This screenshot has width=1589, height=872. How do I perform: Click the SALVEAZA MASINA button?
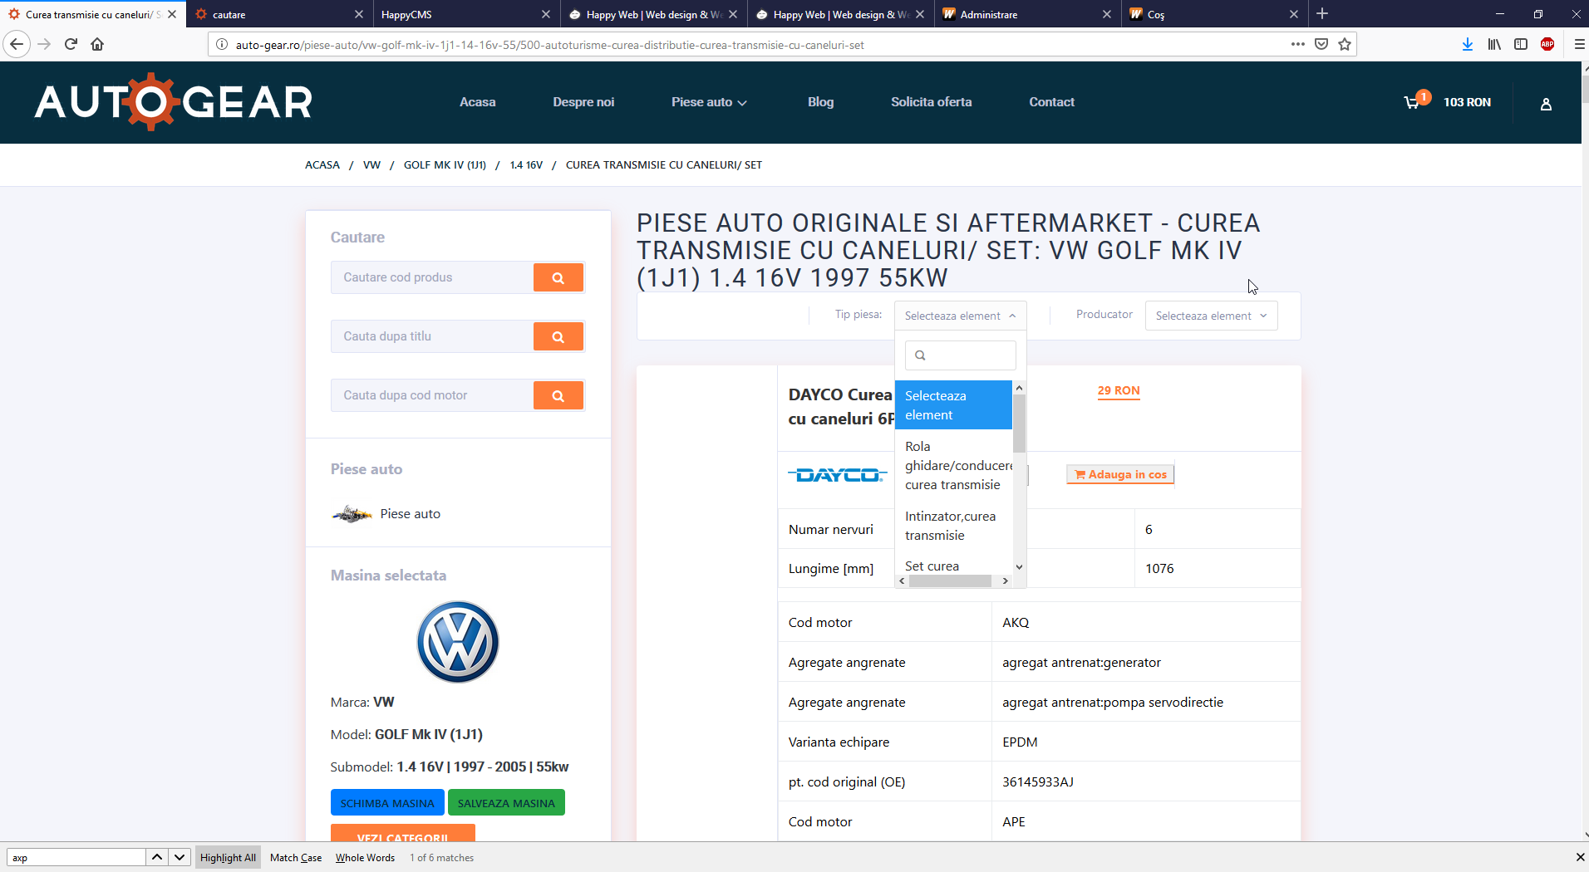tap(506, 803)
